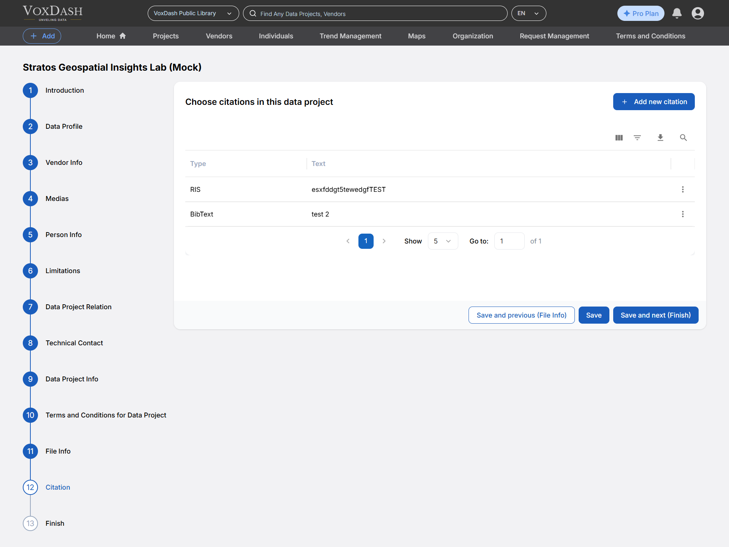This screenshot has height=547, width=729.
Task: Click the Pro Plan badge
Action: click(641, 13)
